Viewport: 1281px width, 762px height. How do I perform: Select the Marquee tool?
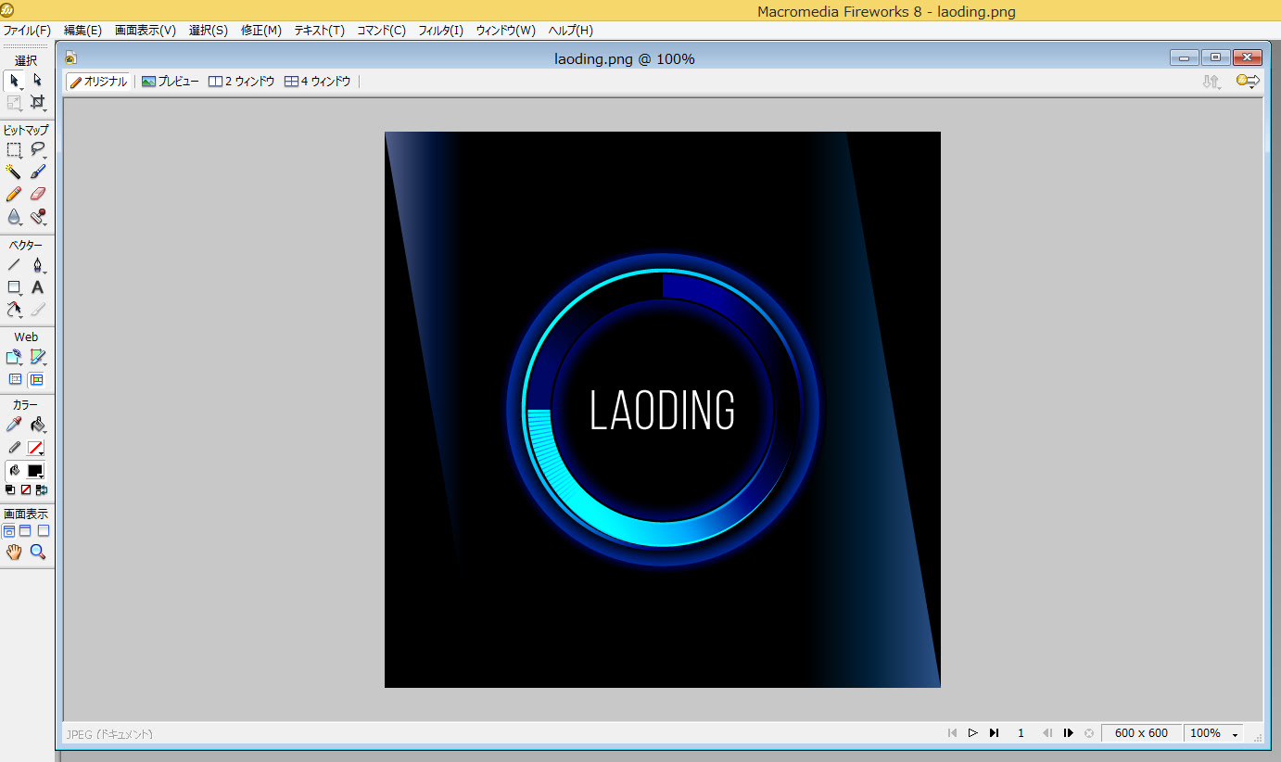(15, 150)
